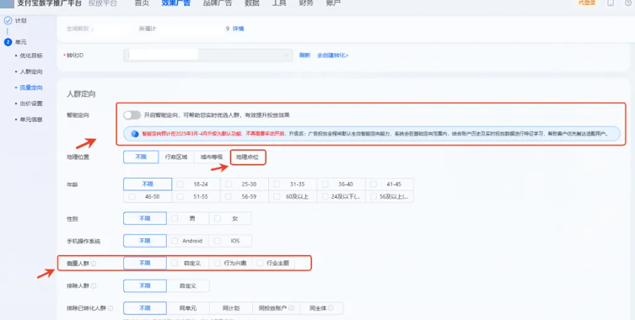Click the Alipay platform logo
This screenshot has width=635, height=320.
click(8, 3)
